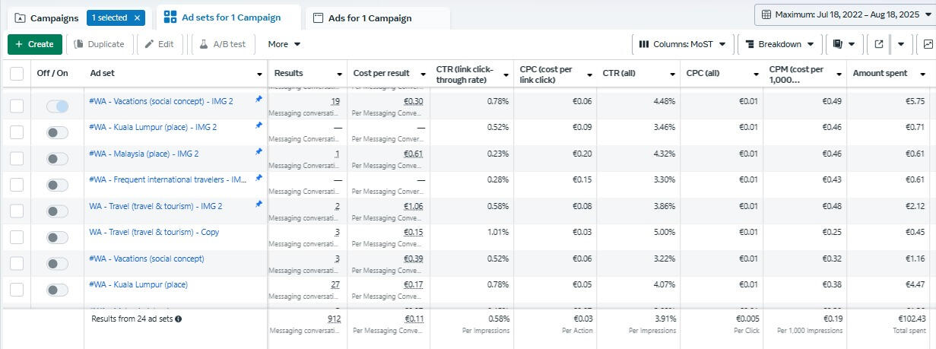Enable the Kuala Lumpur IMG 2 ad set
The image size is (936, 349).
click(x=57, y=132)
